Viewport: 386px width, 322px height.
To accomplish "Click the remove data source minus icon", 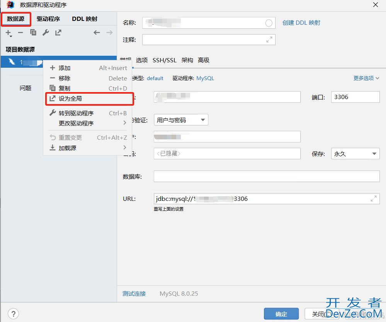I will click(x=20, y=33).
